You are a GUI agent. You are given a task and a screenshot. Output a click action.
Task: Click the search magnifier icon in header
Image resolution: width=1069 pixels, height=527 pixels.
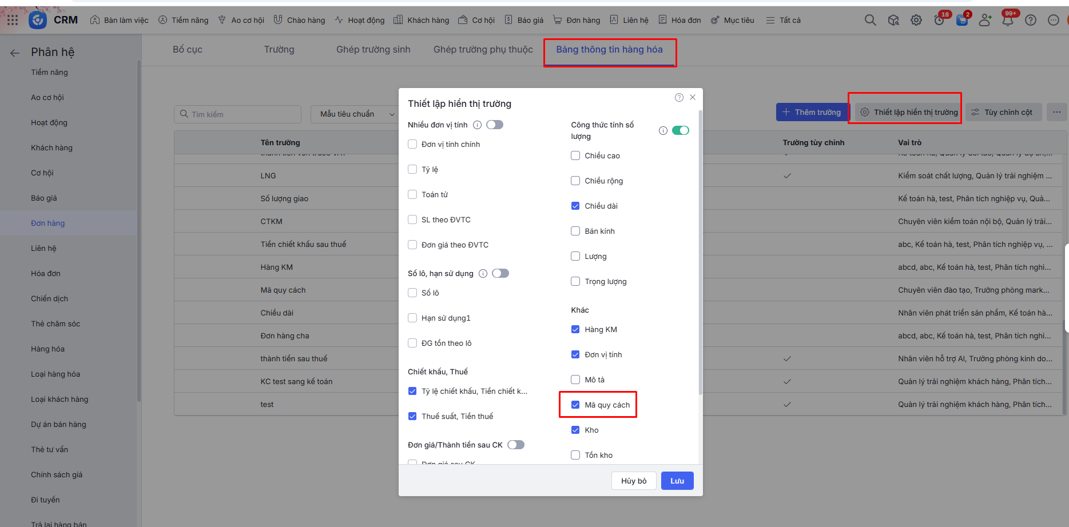(870, 20)
